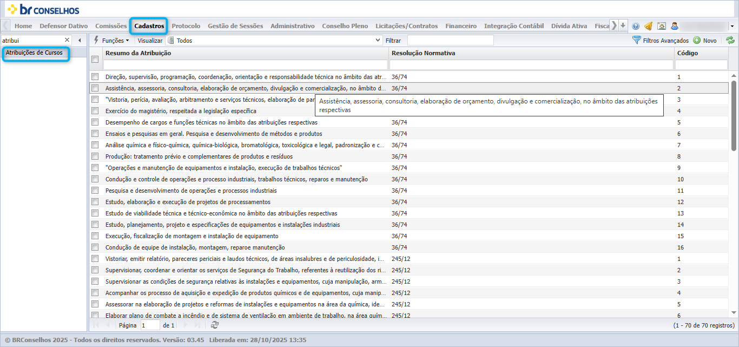Focus the Filtrar input field

coord(450,40)
